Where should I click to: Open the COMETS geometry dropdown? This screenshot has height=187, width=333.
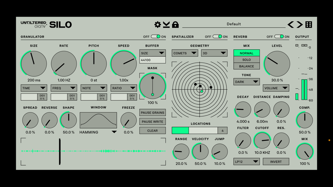[185, 53]
